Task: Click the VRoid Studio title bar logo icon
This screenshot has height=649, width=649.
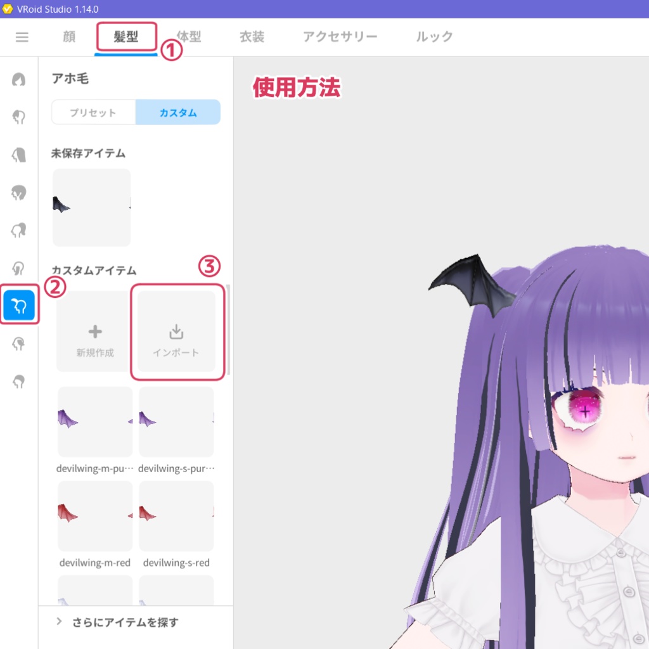Action: pyautogui.click(x=8, y=10)
